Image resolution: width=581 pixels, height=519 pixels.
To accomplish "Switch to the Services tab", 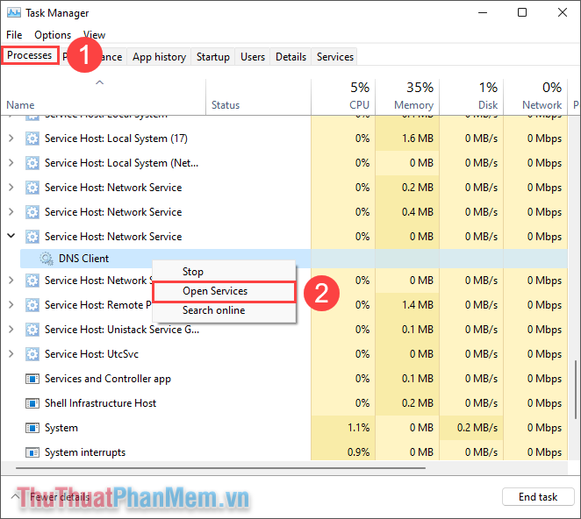I will click(335, 57).
